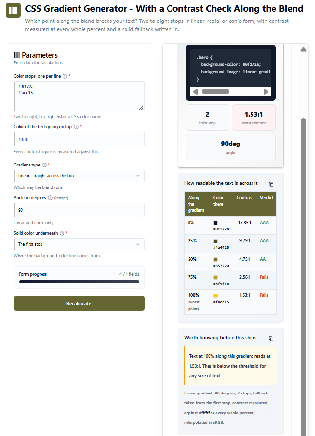Screen dimensions: 315x436
Task: Click the Parameters barcode icon
Action: 17,55
